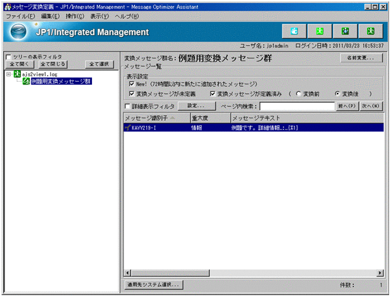Open the ファイル(F) menu
The image size is (391, 297).
coord(20,16)
